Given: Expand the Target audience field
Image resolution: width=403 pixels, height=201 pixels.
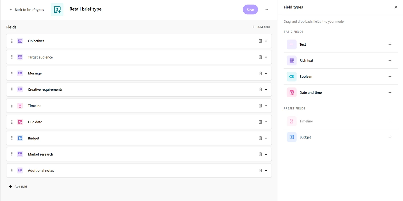Looking at the screenshot, I should coord(266,57).
